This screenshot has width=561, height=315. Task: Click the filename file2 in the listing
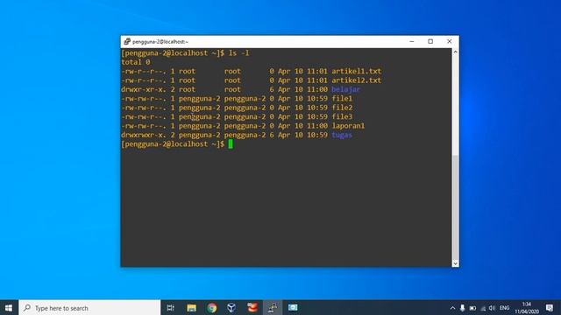click(x=342, y=108)
